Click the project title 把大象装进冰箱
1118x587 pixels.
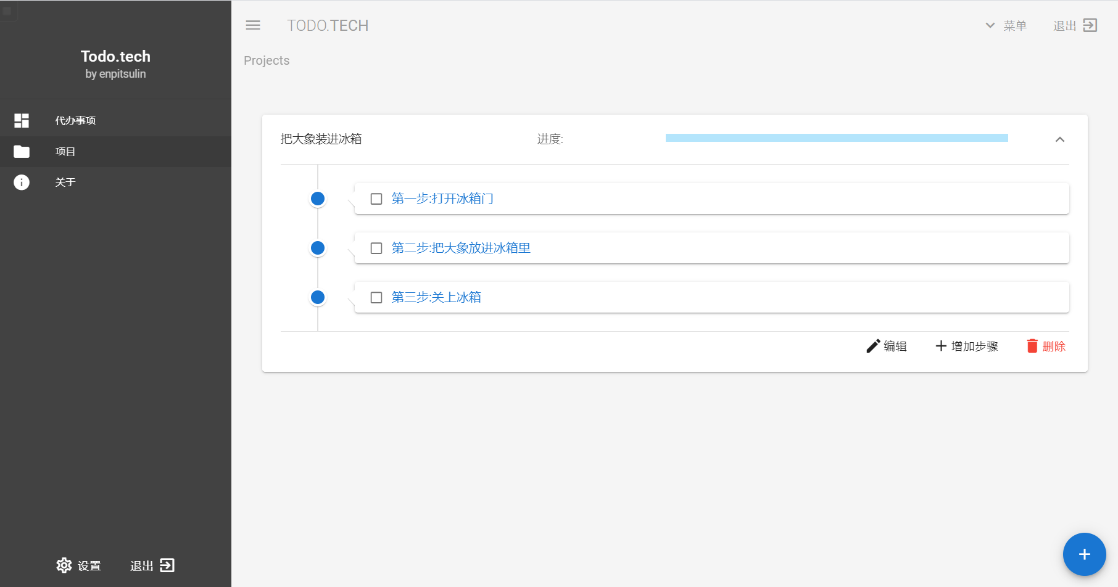pos(321,139)
